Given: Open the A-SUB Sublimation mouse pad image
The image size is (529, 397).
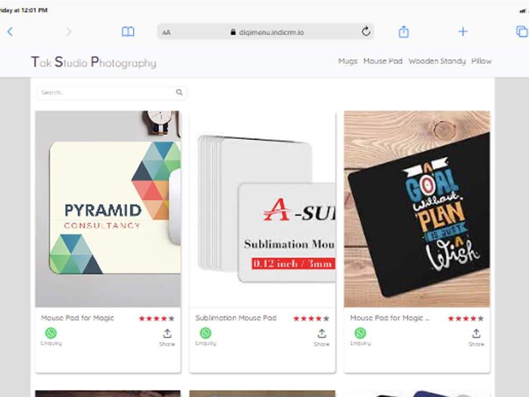Looking at the screenshot, I should tap(262, 209).
